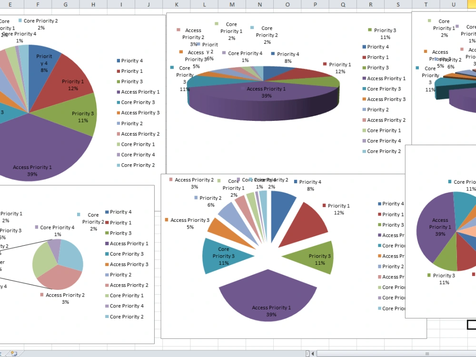The height and width of the screenshot is (357, 476).
Task: Click 'Priority 4' legend entry in exploded pie chart
Action: pos(391,204)
